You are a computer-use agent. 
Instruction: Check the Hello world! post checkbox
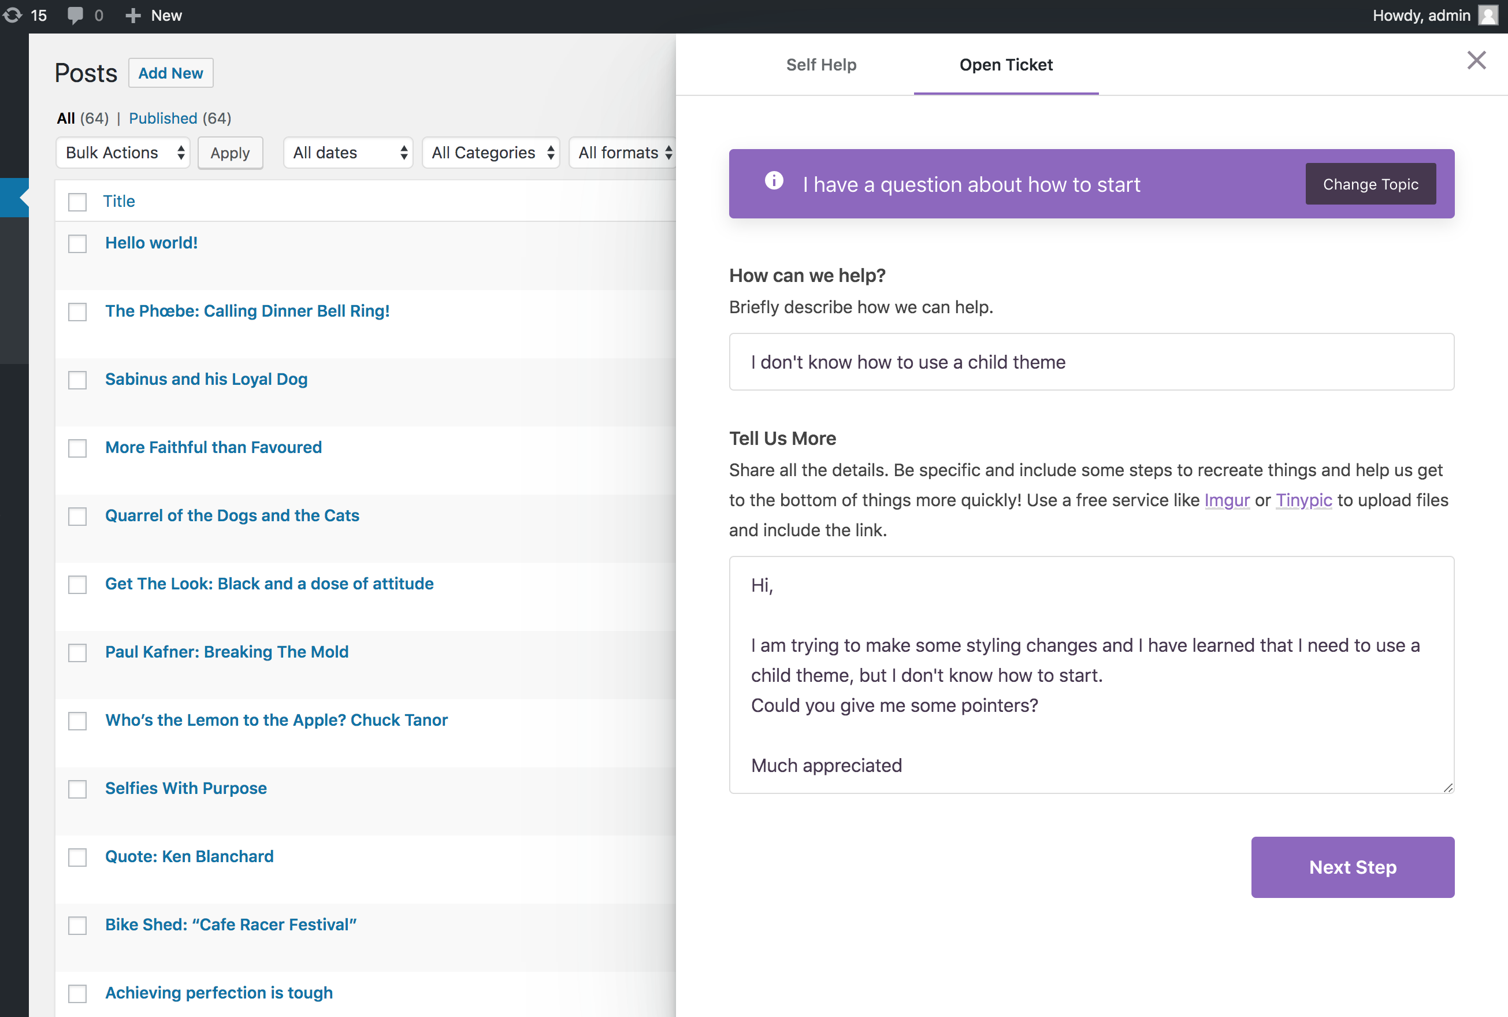(77, 244)
